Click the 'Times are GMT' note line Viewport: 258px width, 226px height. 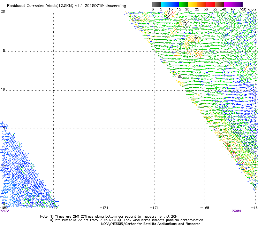109,217
